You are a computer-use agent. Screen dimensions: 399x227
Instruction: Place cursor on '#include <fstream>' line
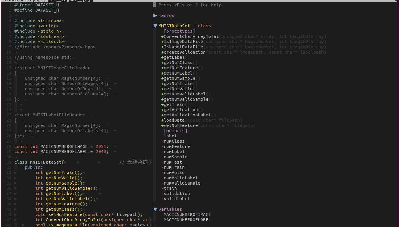coord(38,21)
